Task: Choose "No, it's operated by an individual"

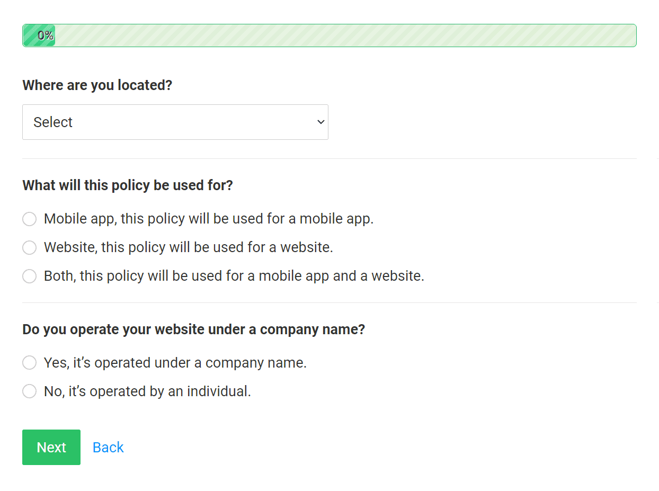Action: click(29, 391)
